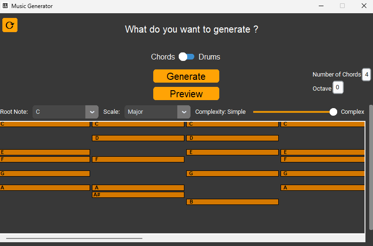
Task: Toggle the Chords/Drums switch
Action: (187, 57)
